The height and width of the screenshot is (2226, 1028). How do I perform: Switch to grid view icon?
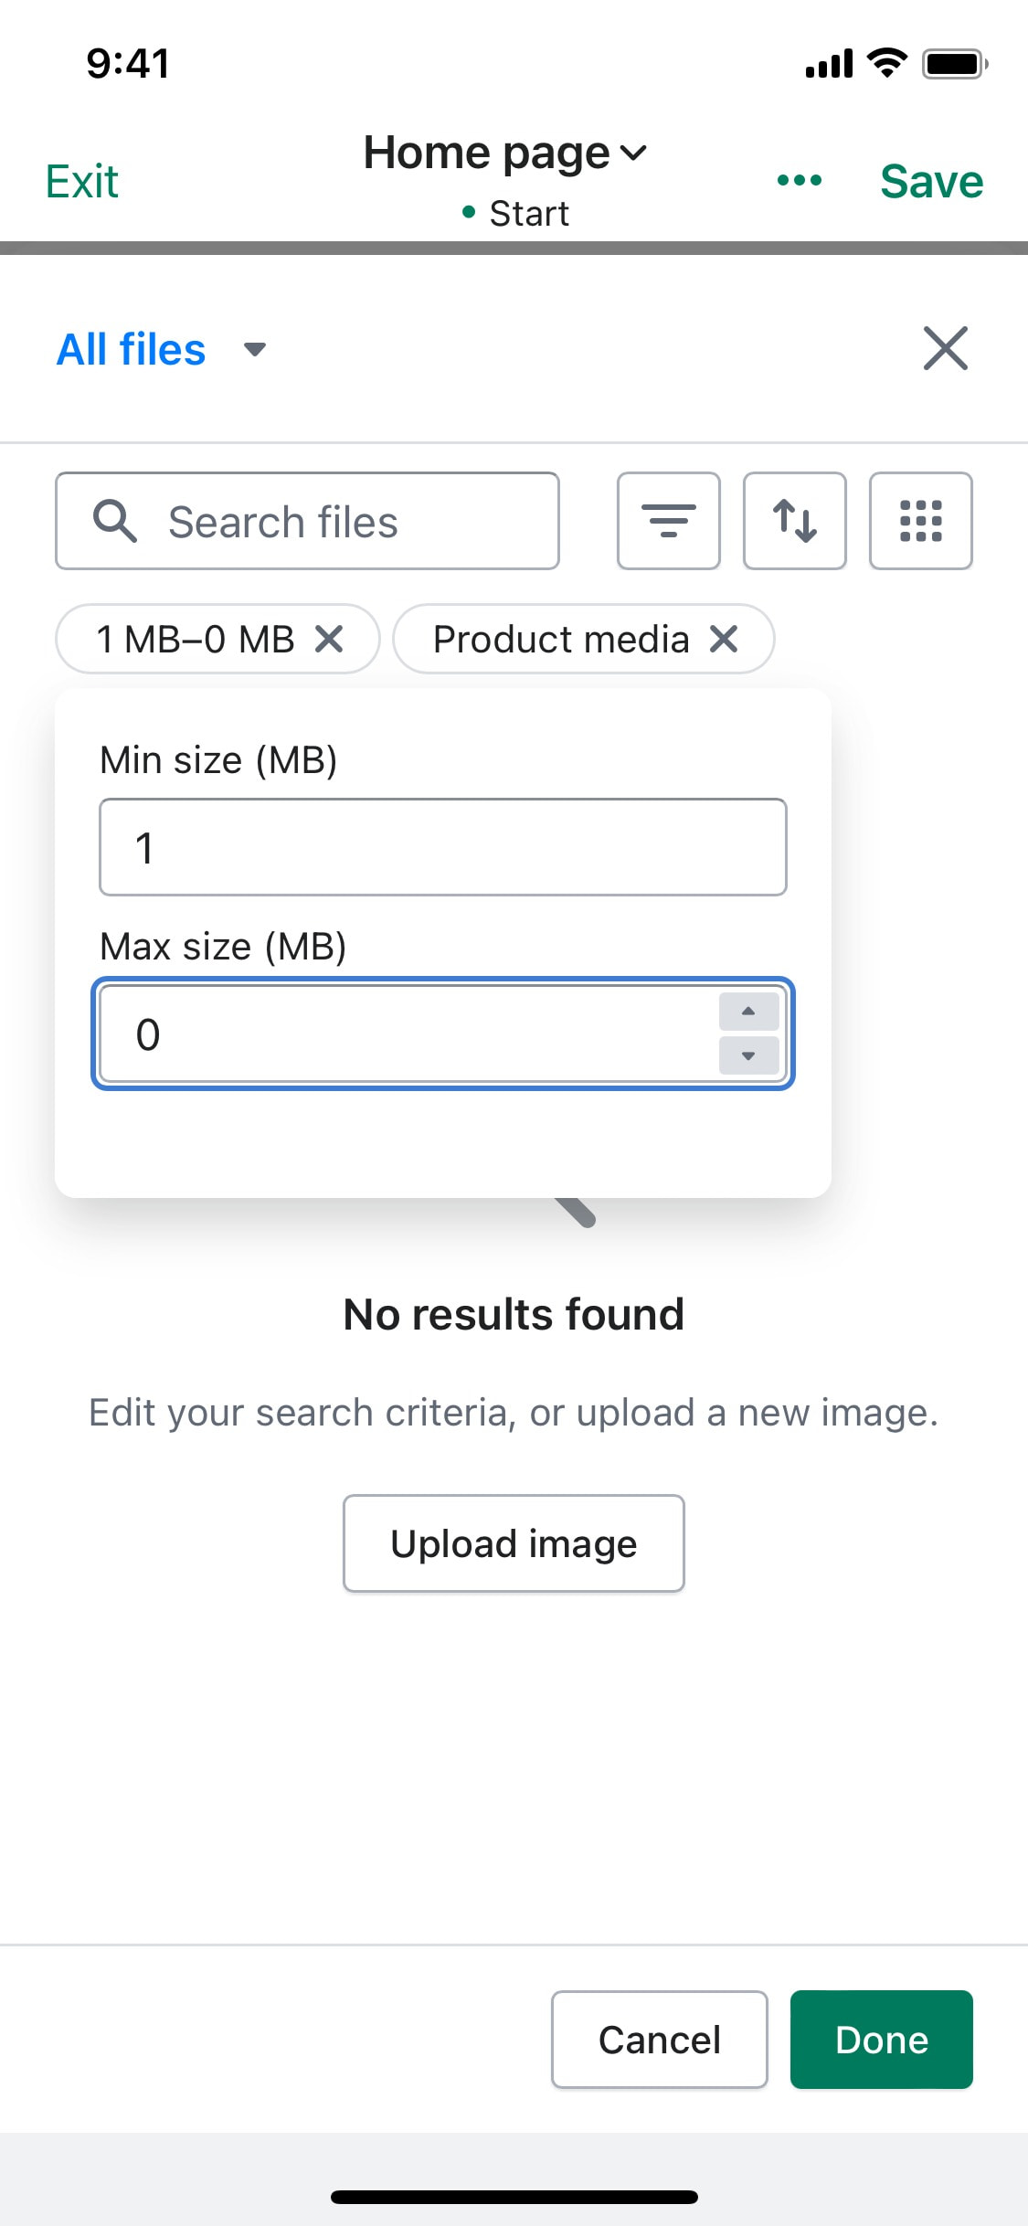click(x=920, y=521)
